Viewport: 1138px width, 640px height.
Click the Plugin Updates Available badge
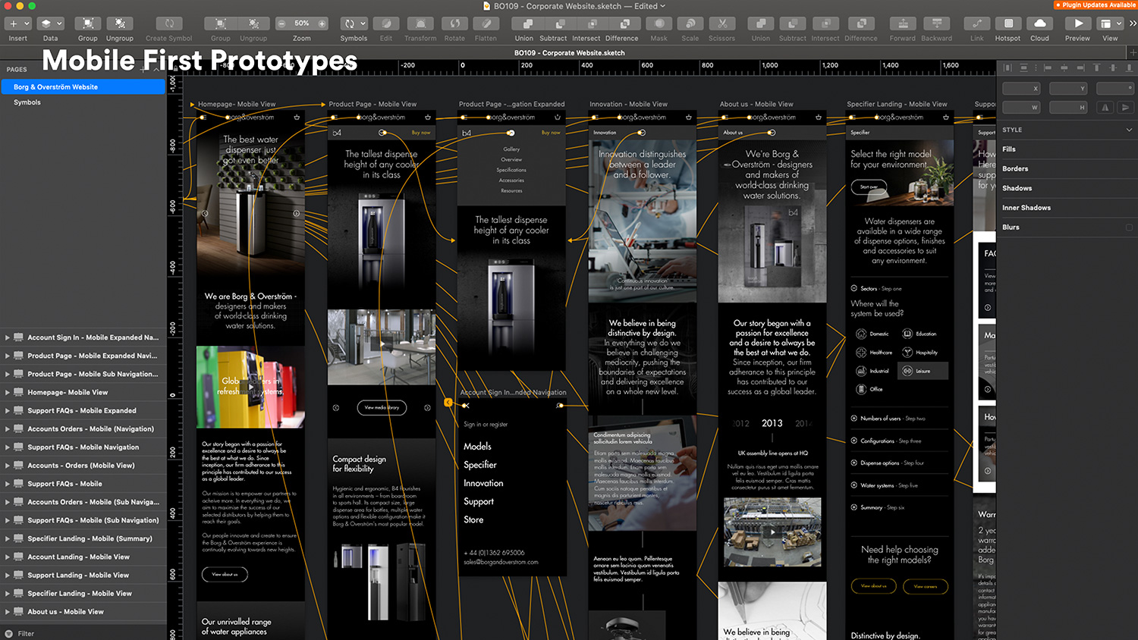(x=1095, y=5)
